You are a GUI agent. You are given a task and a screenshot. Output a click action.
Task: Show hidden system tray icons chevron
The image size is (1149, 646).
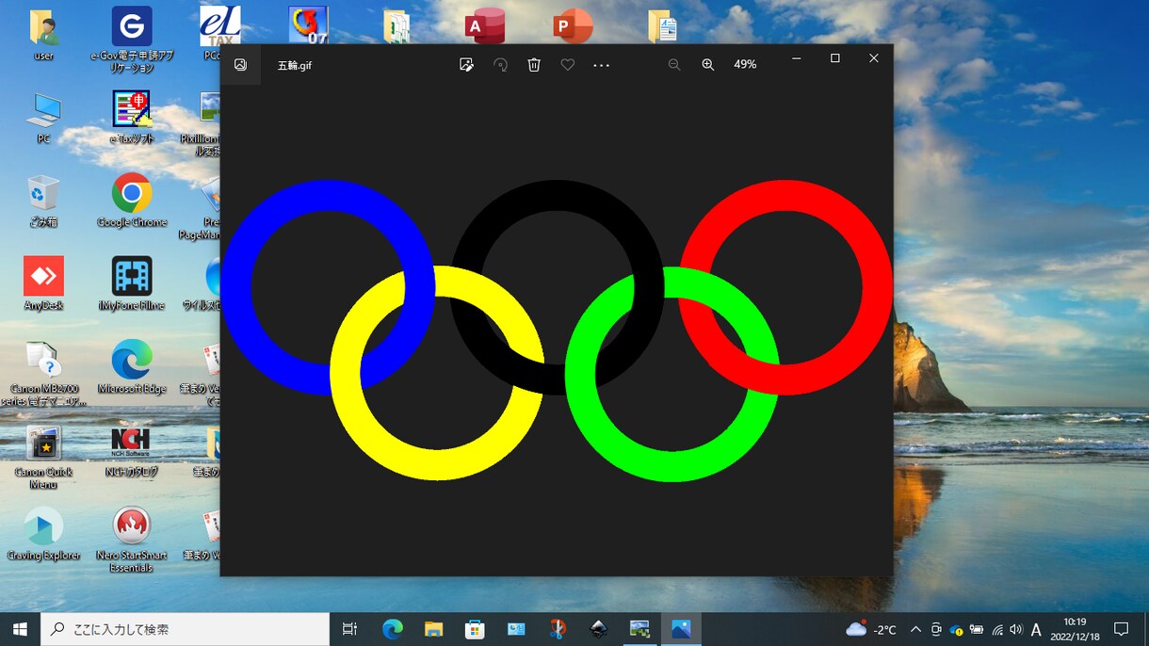(x=915, y=629)
